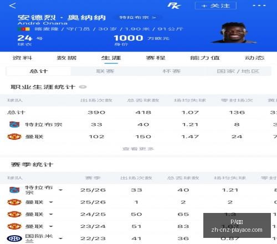277x244 pixels.
Task: Switch to the 能力值 tab
Action: point(205,58)
